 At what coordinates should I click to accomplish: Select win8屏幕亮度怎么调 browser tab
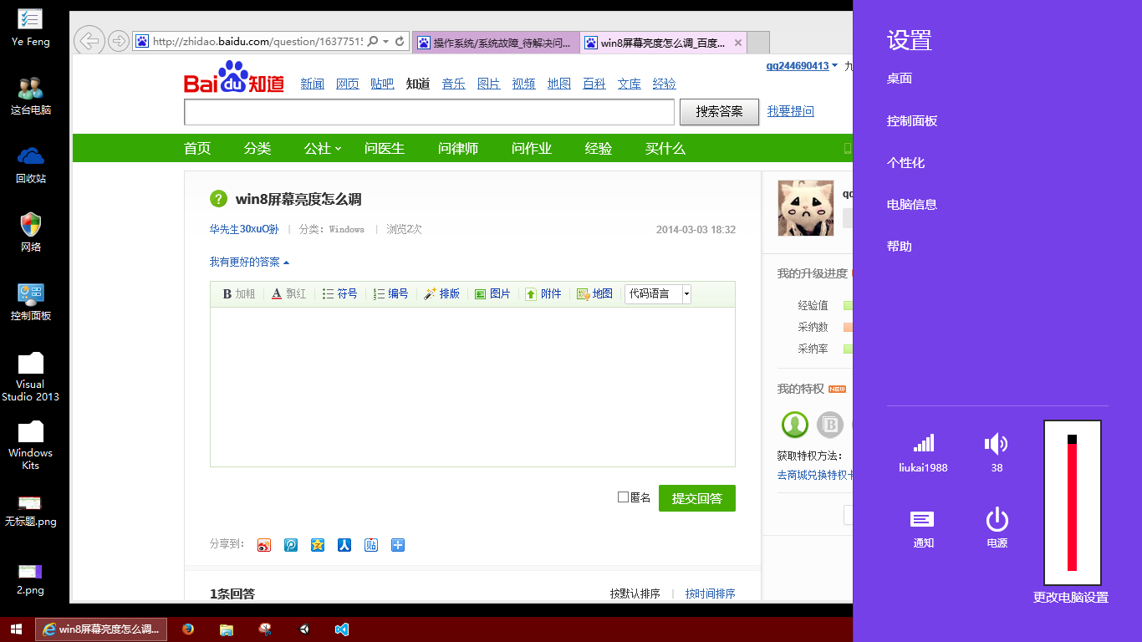coord(663,43)
